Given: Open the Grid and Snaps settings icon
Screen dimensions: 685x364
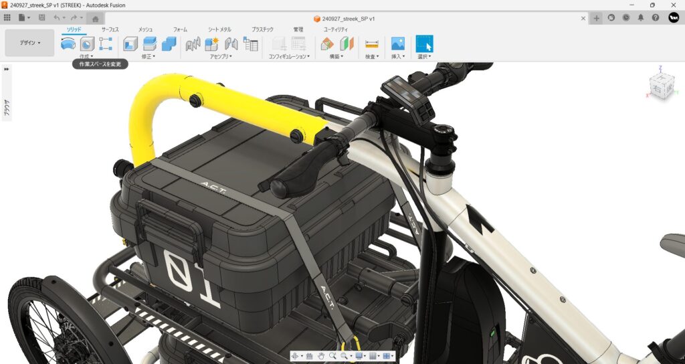Looking at the screenshot, I should [373, 356].
